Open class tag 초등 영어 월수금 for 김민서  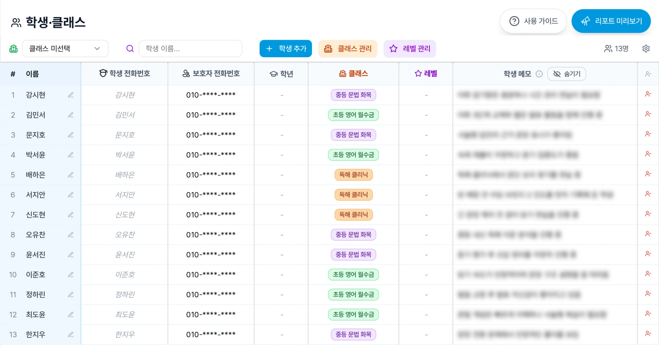(x=354, y=115)
